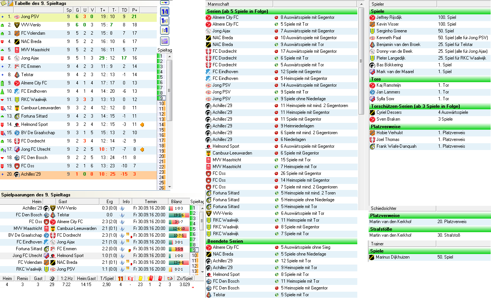Click the purple dotted icon below the 1:1 buttons
491x300 pixels.
click(165, 41)
